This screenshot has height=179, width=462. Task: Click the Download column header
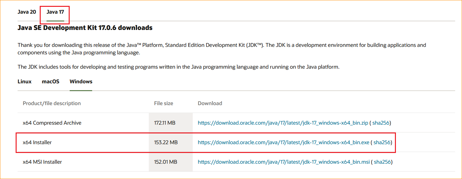pyautogui.click(x=210, y=103)
